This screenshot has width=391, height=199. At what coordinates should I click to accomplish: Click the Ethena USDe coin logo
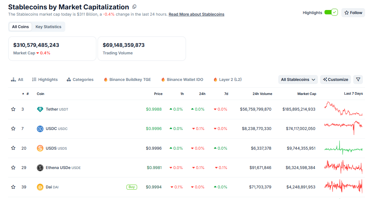[40, 167]
